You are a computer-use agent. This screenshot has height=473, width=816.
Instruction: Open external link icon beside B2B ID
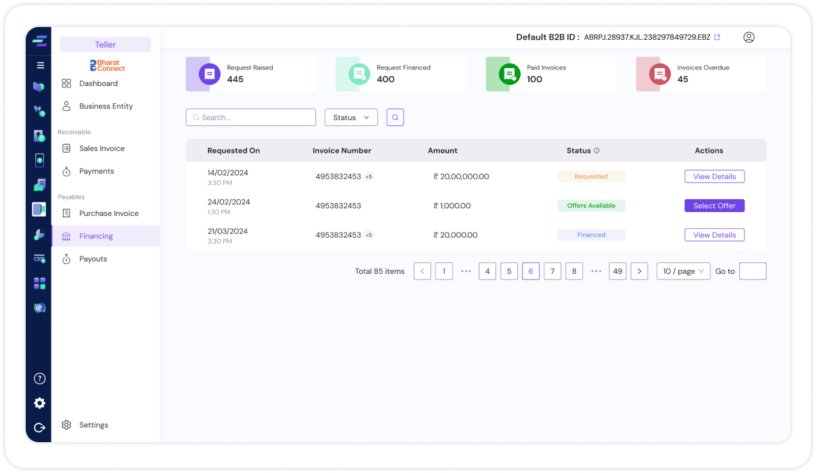click(x=718, y=37)
